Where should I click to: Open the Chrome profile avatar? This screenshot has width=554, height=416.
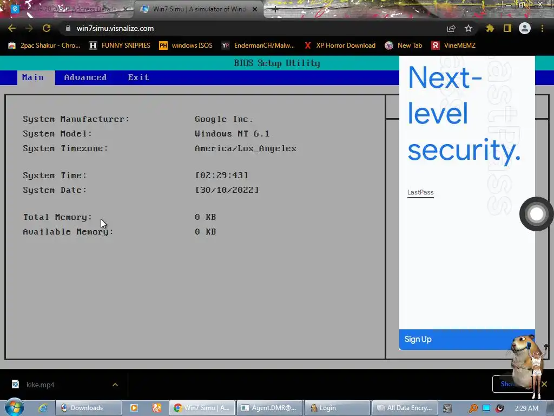point(525,28)
